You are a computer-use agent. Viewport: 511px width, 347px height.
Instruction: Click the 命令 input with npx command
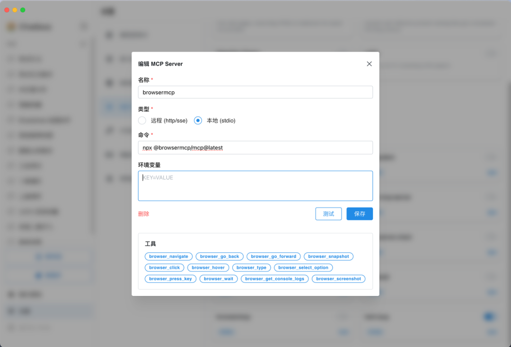255,147
